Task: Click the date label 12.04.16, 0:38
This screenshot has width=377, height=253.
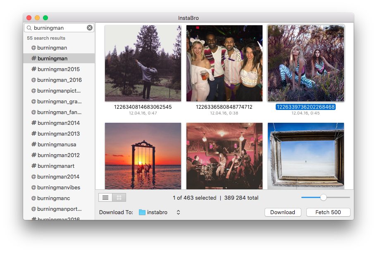Action: point(224,113)
